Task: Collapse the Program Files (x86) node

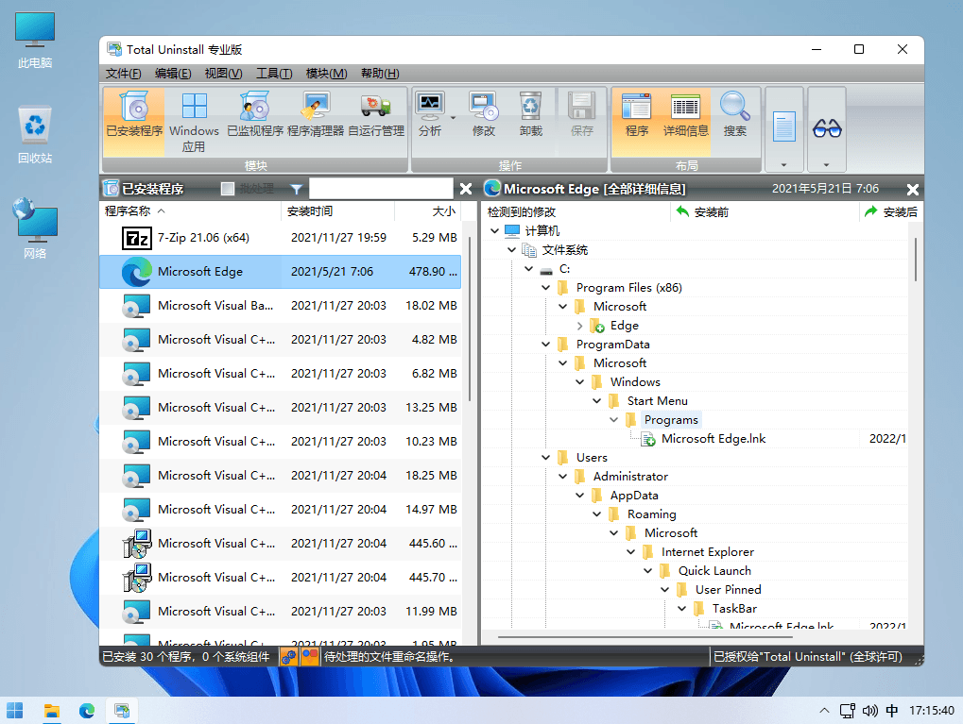Action: point(545,288)
